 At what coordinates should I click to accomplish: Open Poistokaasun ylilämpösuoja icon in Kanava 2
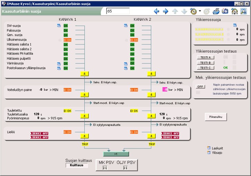pyautogui.click(x=125, y=68)
